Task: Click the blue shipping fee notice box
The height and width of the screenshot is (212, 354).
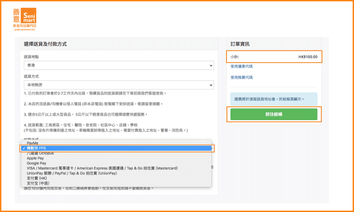Action: 274,99
